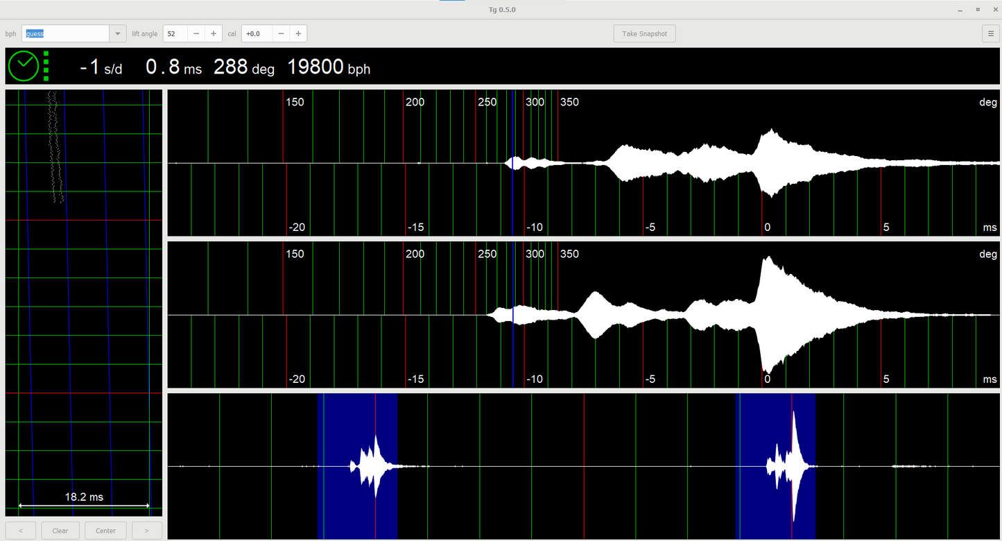Decrease cal value with minus button

click(x=281, y=33)
